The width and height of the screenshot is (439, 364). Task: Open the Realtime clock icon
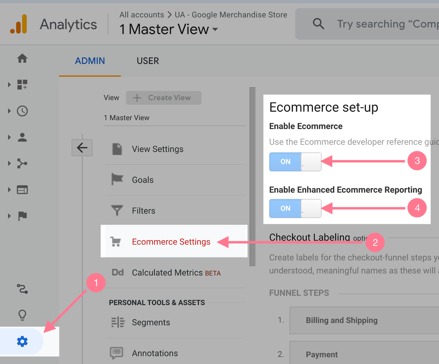22,111
